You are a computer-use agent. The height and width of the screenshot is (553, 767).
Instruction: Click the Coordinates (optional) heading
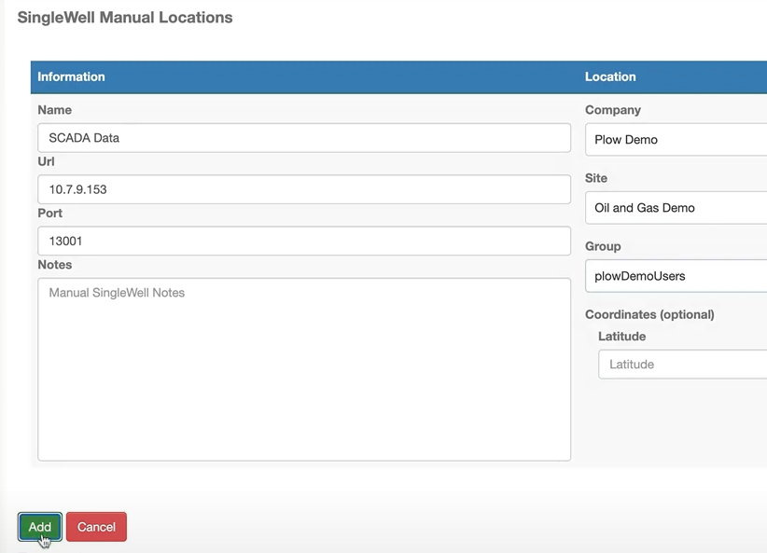649,314
